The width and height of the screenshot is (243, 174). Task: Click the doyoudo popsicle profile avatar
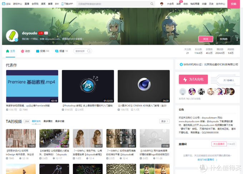[x=12, y=36]
